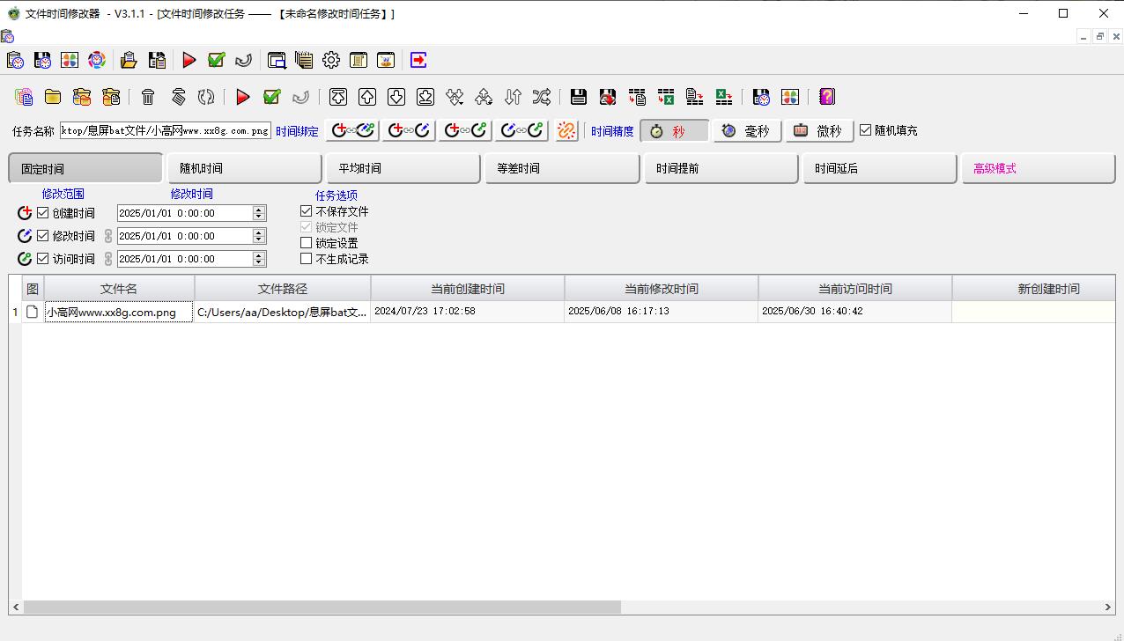1124x641 pixels.
Task: Select 毫秒 time precision button
Action: pyautogui.click(x=747, y=130)
